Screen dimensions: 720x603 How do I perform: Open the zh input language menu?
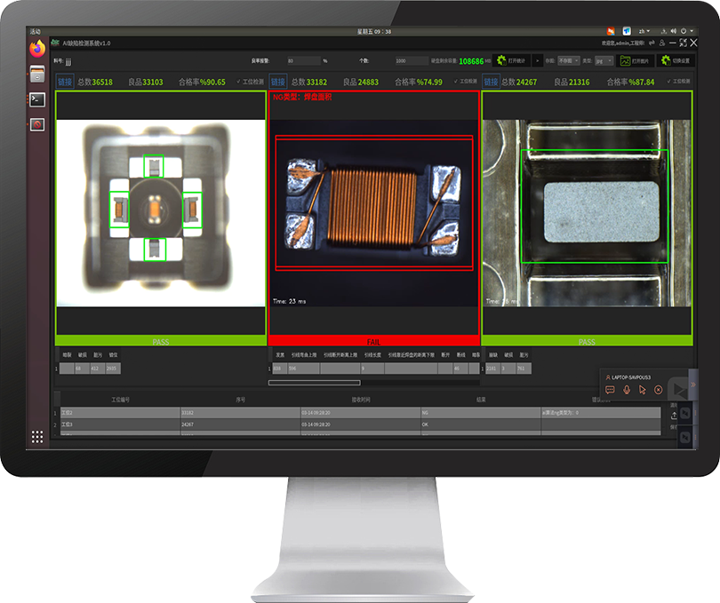(x=644, y=31)
